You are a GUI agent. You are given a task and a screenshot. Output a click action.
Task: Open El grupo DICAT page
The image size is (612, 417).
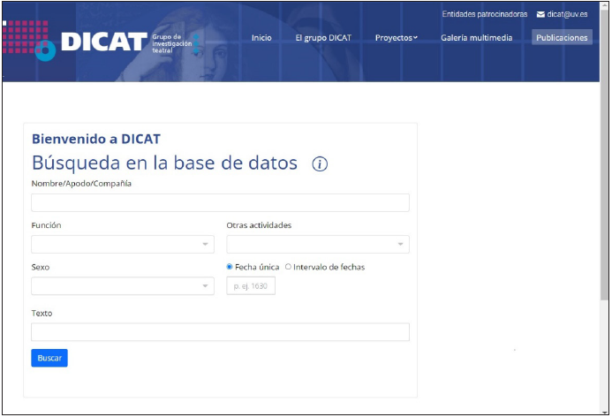(x=323, y=38)
